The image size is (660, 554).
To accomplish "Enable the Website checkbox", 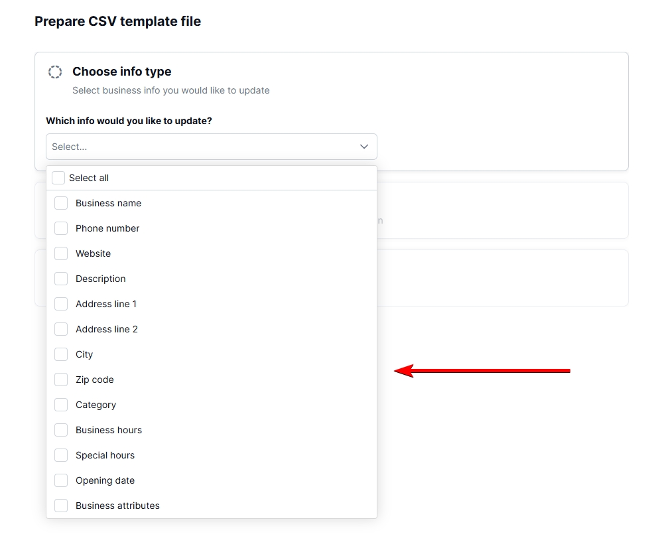I will (x=61, y=253).
